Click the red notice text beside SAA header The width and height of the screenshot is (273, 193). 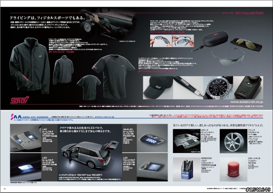pos(206,116)
